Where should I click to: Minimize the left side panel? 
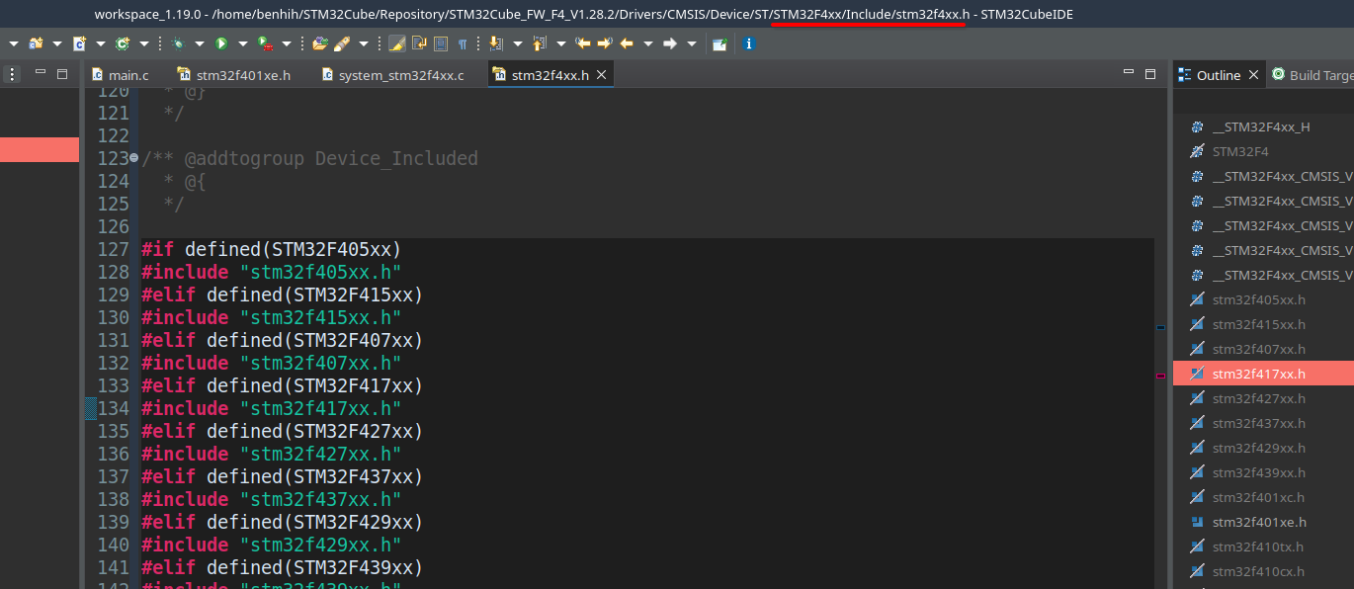click(x=41, y=72)
